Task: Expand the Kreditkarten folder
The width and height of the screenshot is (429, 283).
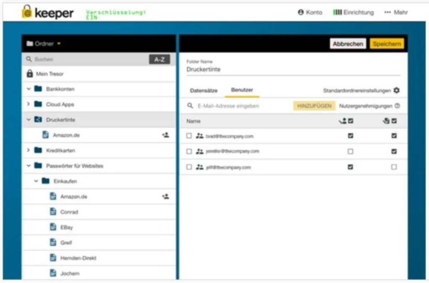Action: (x=28, y=150)
